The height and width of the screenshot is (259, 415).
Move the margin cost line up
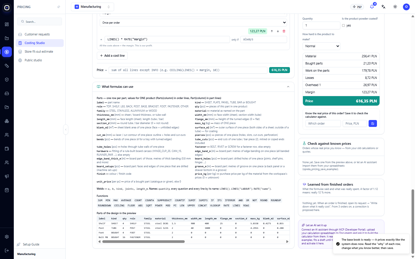click(x=272, y=31)
